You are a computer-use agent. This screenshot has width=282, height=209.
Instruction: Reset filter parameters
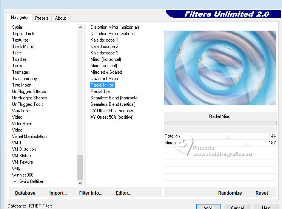(262, 193)
